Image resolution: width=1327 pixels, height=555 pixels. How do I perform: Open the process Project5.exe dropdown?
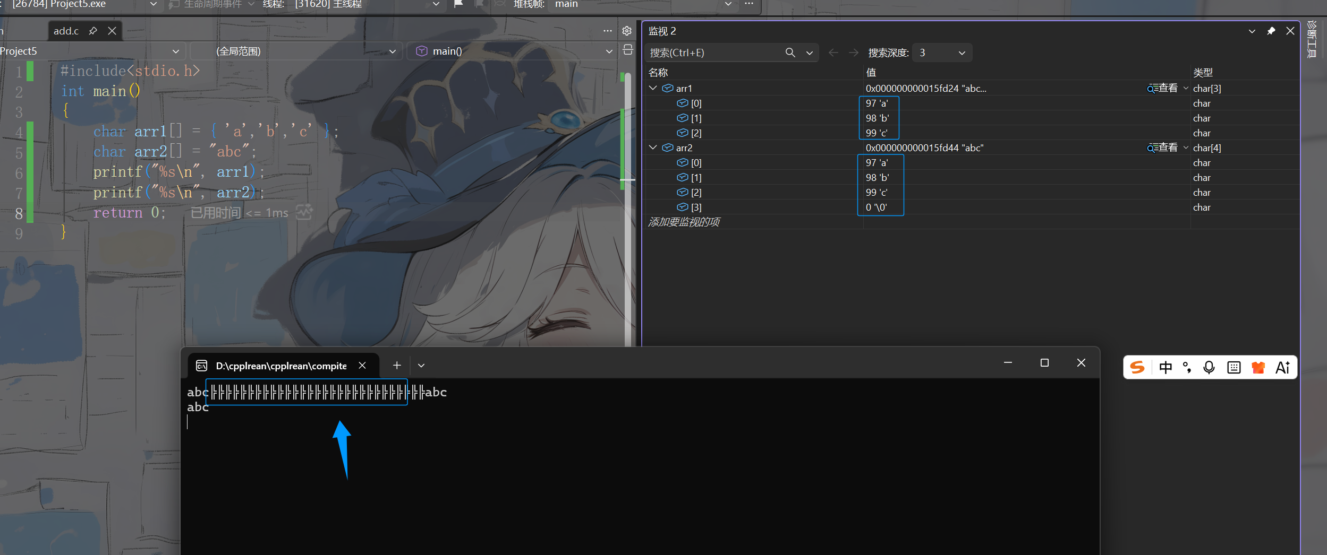(x=154, y=4)
